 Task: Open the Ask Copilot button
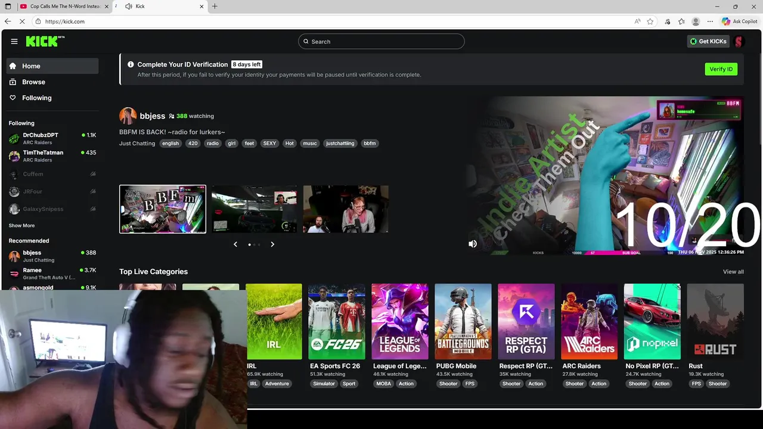pyautogui.click(x=739, y=21)
